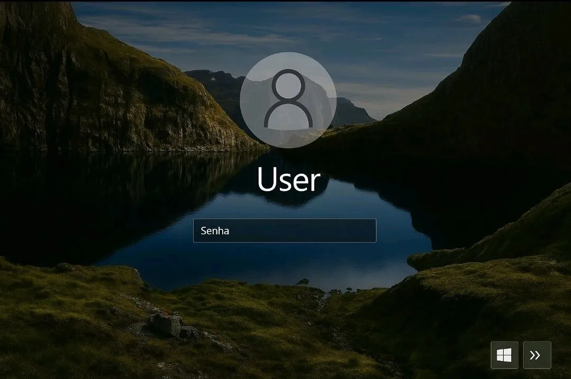Choose the User profile to log in
The height and width of the screenshot is (379, 571).
click(287, 180)
